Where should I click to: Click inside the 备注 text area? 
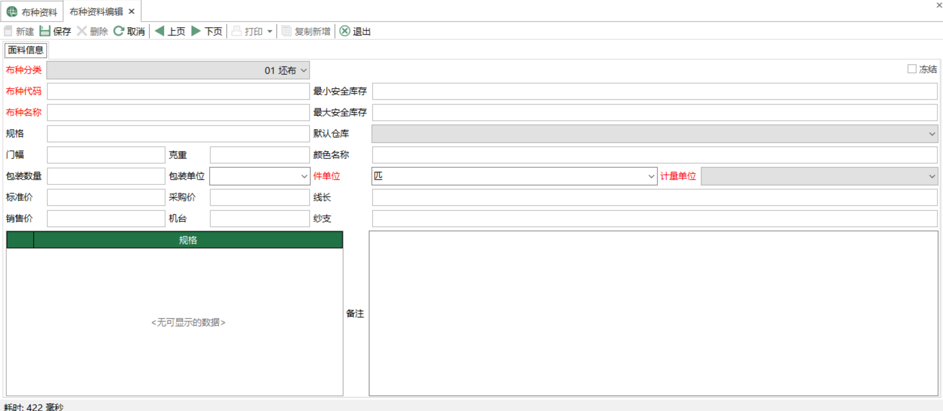(x=654, y=313)
